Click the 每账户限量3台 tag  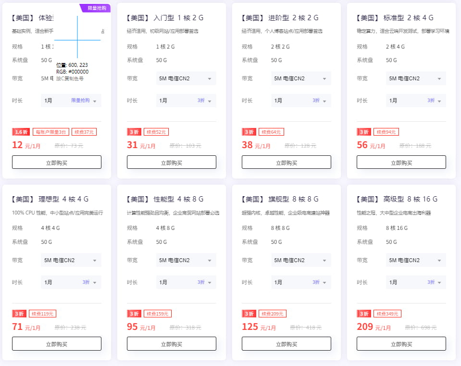[x=51, y=132]
